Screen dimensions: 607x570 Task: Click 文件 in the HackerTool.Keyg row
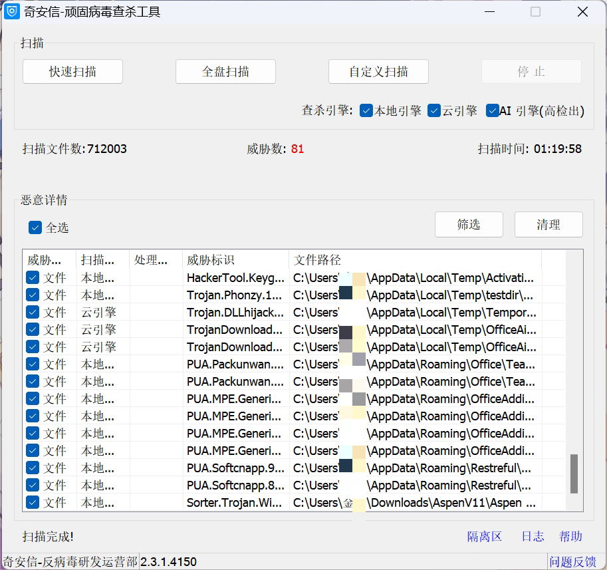tap(55, 277)
